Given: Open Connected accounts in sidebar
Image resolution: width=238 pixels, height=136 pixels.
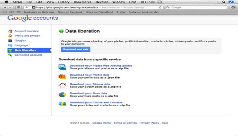Looking at the screenshot, I should (x=28, y=55).
